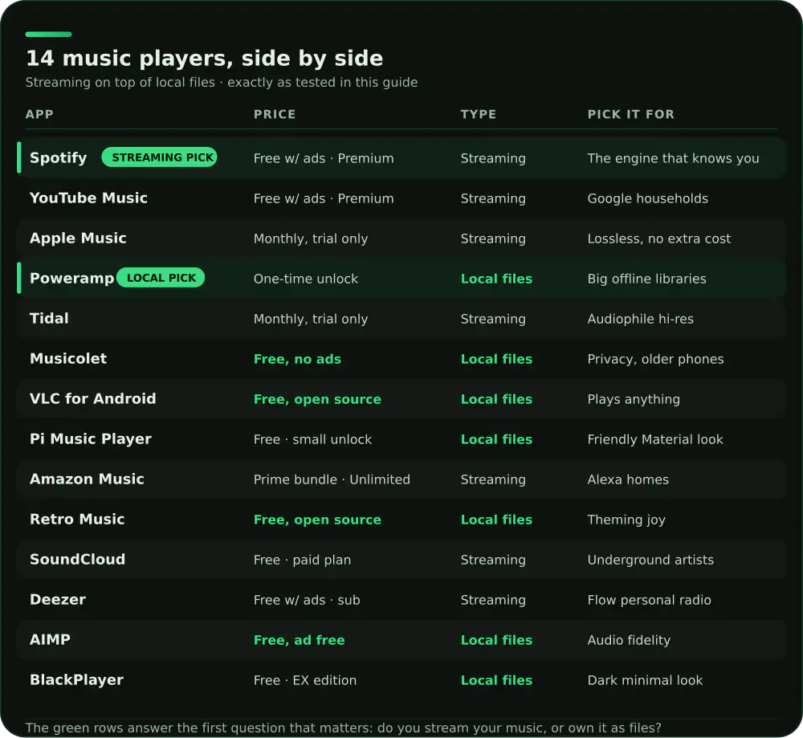
Task: Click the PICK IT FOR column header
Action: [x=631, y=114]
